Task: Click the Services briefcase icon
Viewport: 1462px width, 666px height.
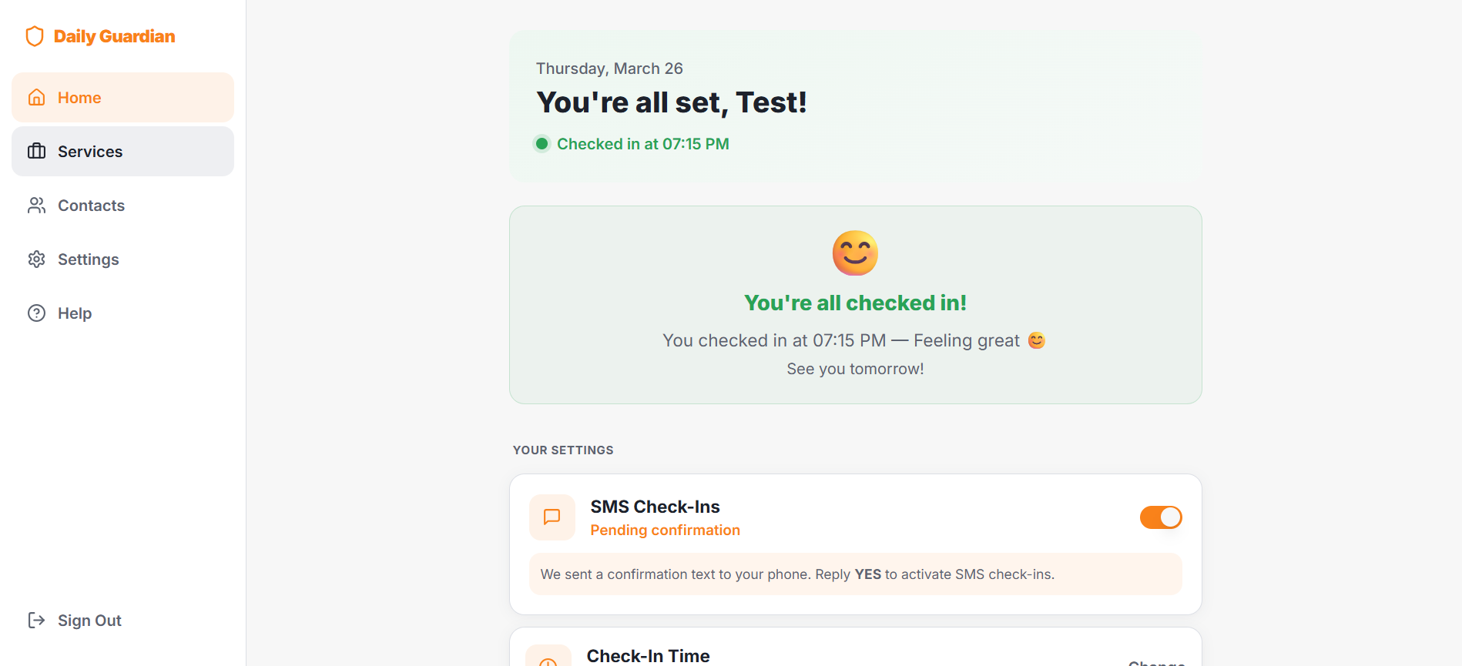Action: point(36,152)
